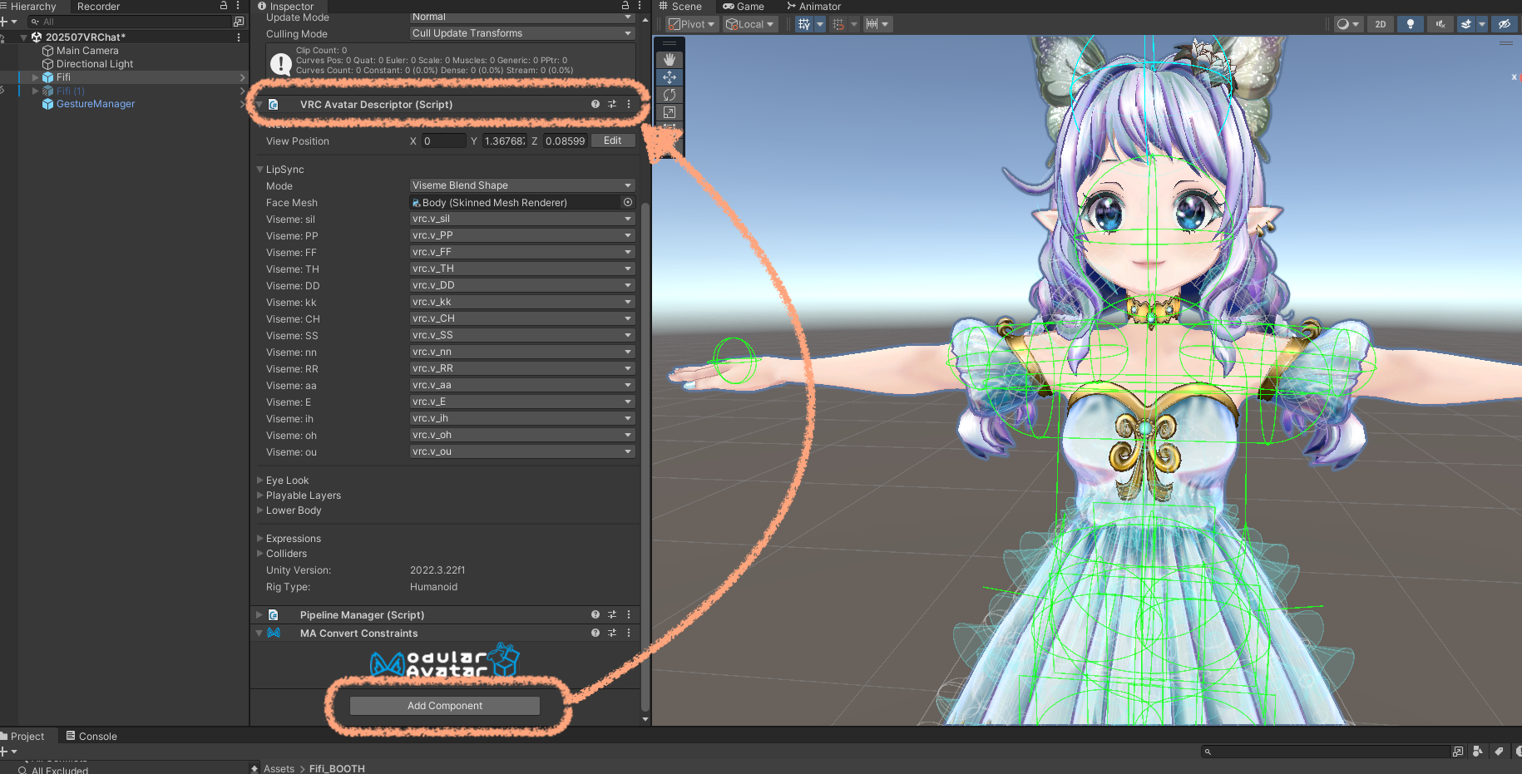This screenshot has width=1522, height=774.
Task: Expand the Fifi object in Hierarchy
Action: [x=36, y=77]
